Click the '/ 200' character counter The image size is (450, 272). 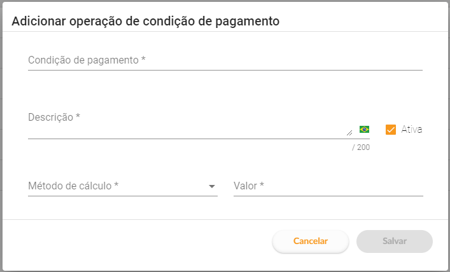click(x=361, y=147)
